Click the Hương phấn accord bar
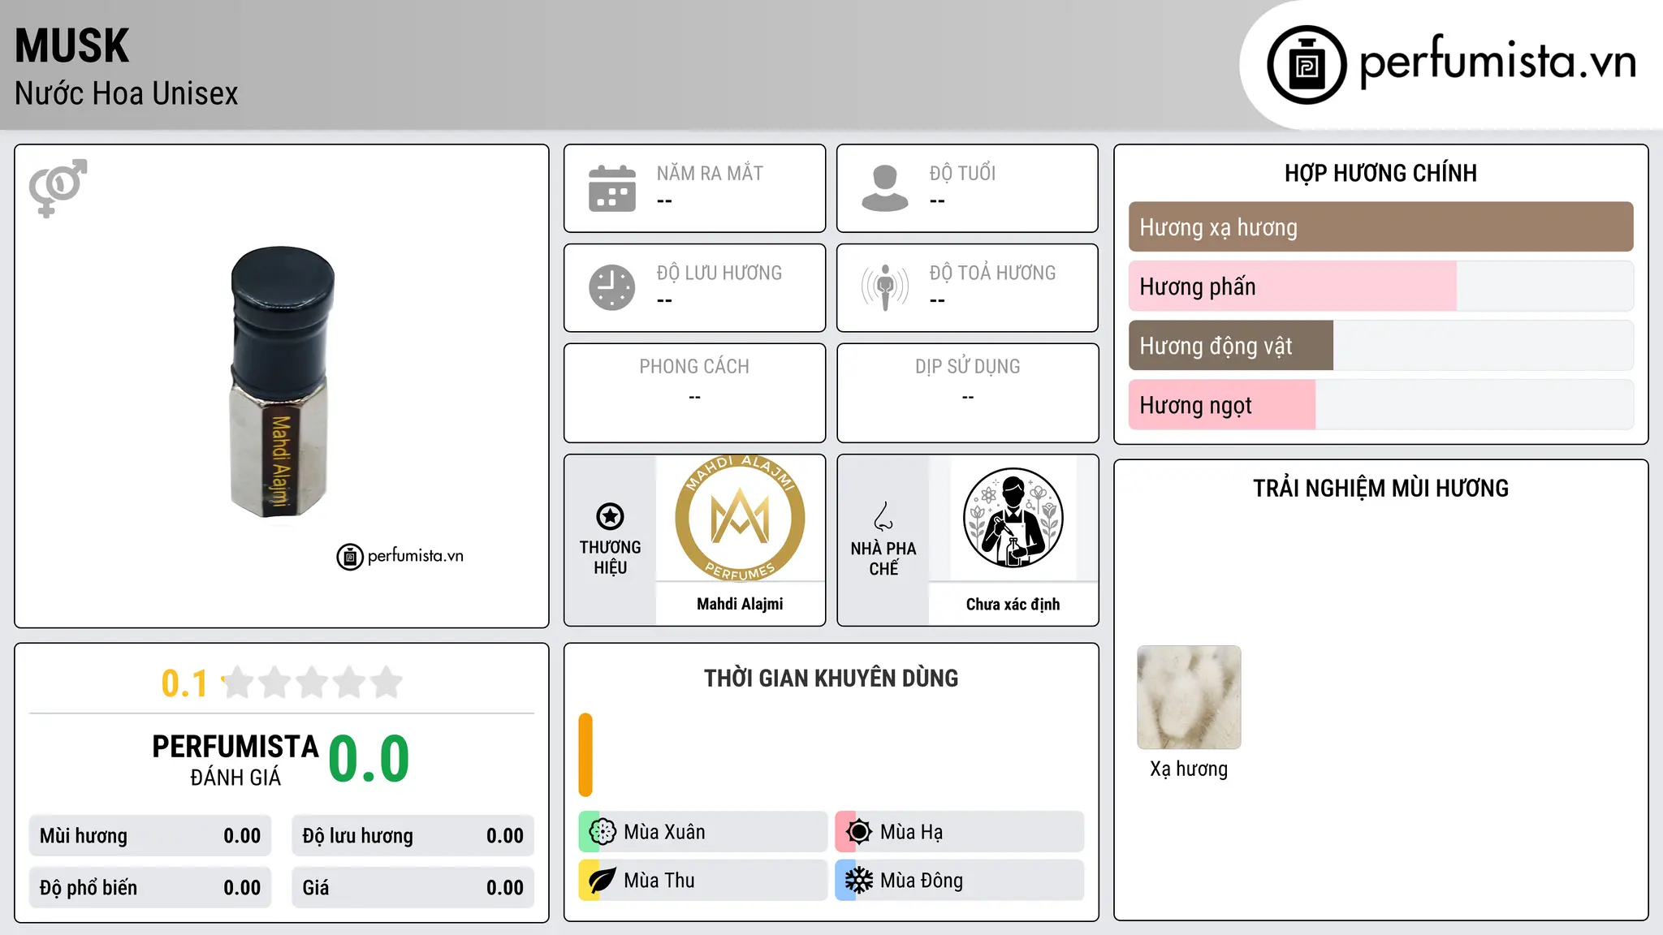Screen dimensions: 1663x935 (1380, 287)
